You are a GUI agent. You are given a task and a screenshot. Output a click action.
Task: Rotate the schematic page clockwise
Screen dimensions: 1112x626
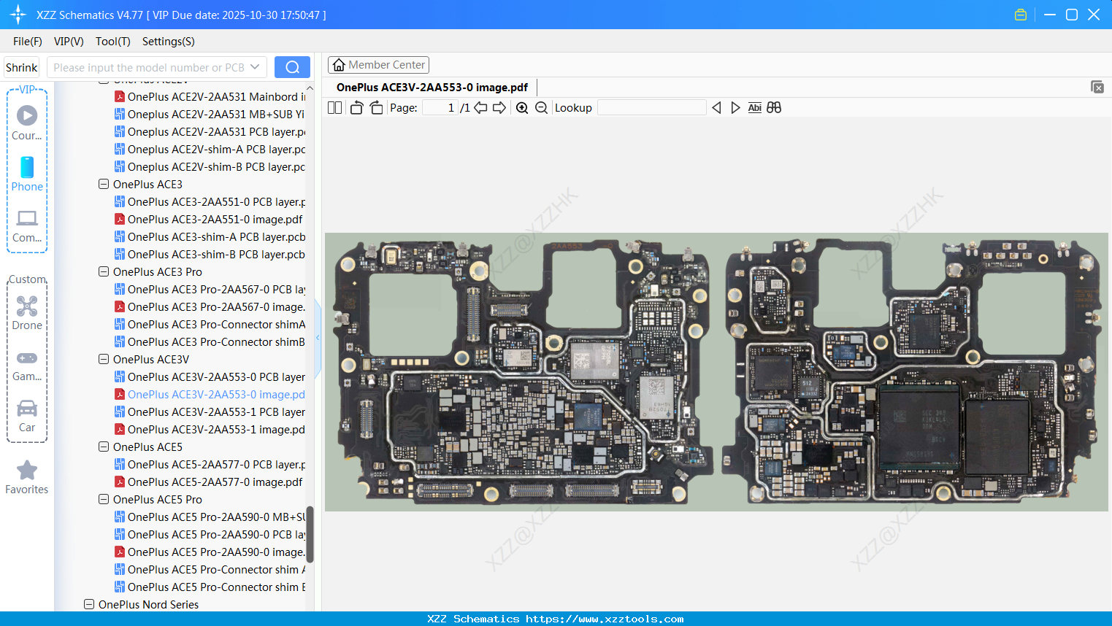click(376, 107)
